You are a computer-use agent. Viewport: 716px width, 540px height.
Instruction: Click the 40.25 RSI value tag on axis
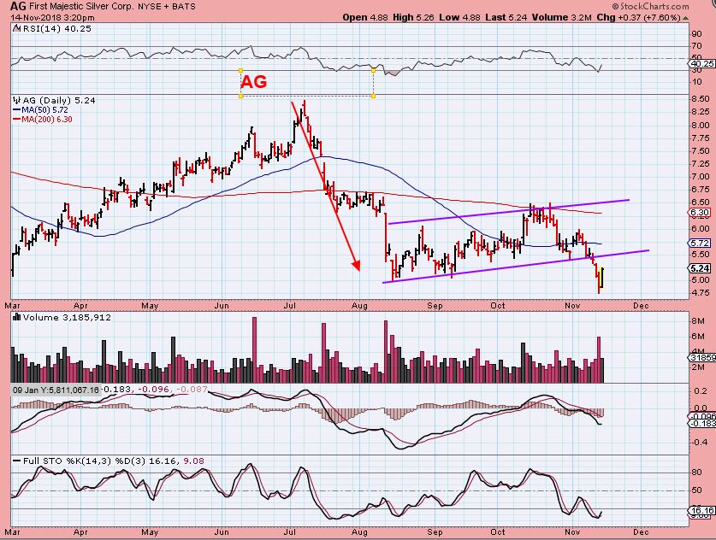701,64
